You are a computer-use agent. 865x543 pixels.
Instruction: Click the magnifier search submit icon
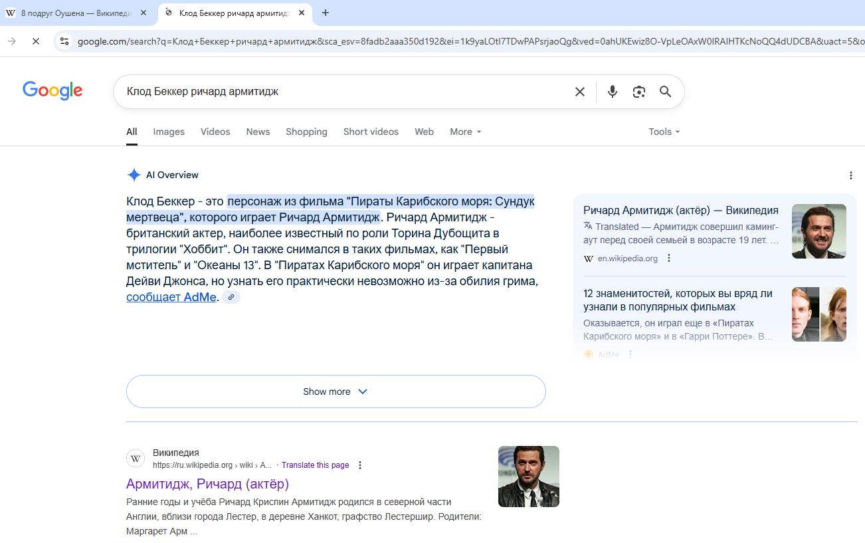[665, 92]
